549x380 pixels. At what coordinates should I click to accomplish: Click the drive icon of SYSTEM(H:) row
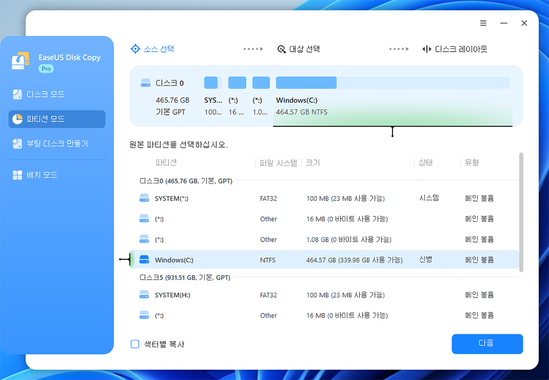click(x=144, y=294)
